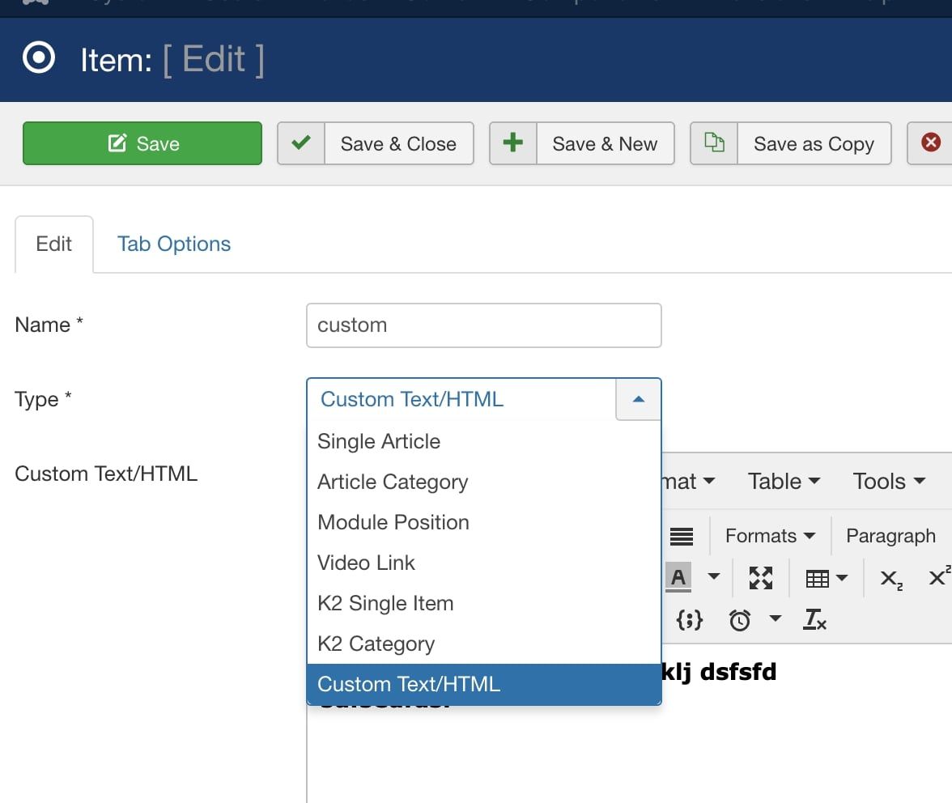The width and height of the screenshot is (952, 803).
Task: Click the green Save button
Action: tap(142, 143)
